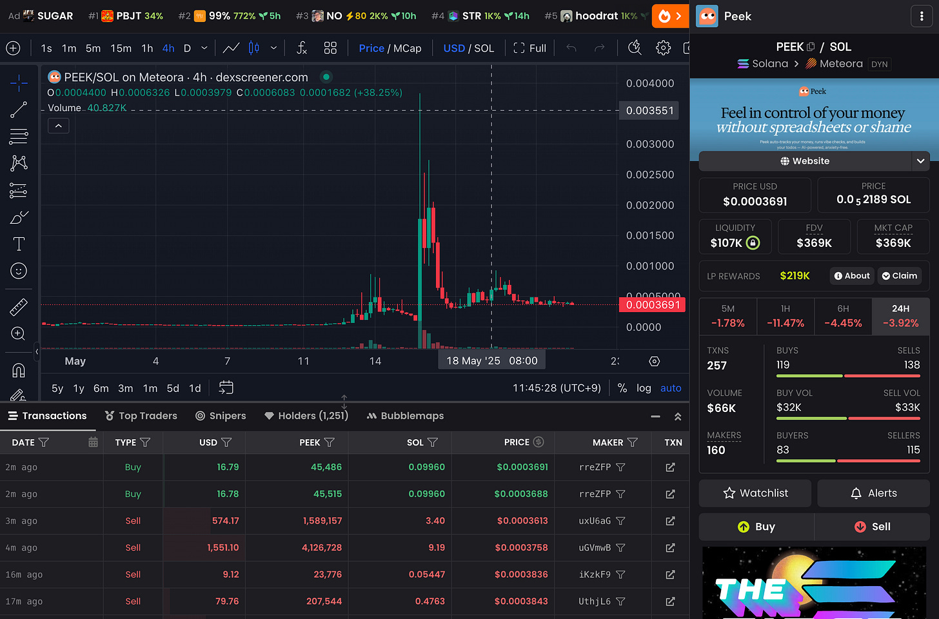
Task: Switch chart to MCap view
Action: pos(407,48)
